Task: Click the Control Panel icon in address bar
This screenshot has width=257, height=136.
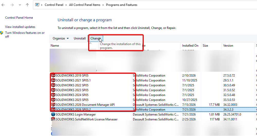Action: (37, 5)
